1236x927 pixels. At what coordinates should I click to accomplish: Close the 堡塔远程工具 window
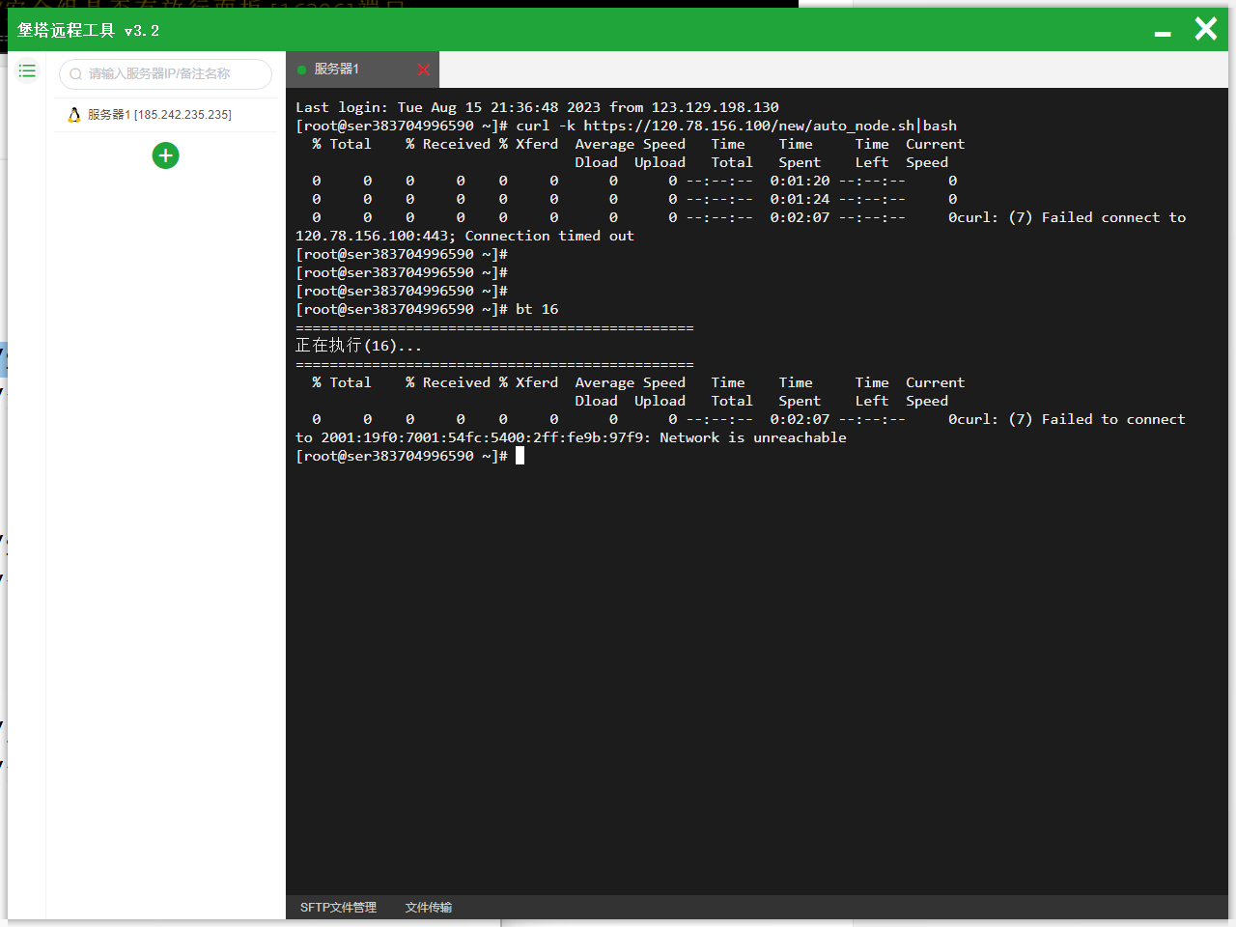pyautogui.click(x=1205, y=29)
